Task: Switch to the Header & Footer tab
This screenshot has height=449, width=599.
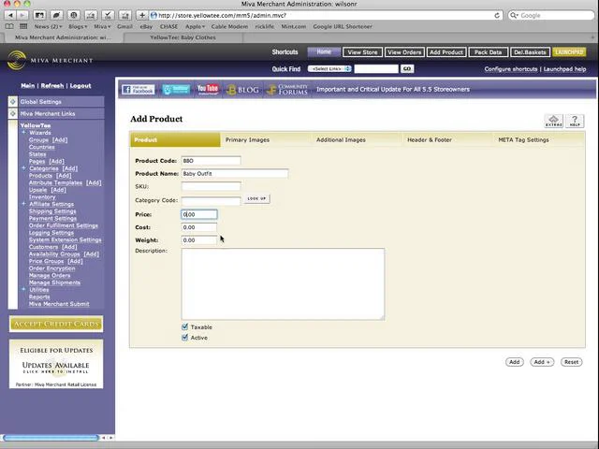Action: coord(430,139)
